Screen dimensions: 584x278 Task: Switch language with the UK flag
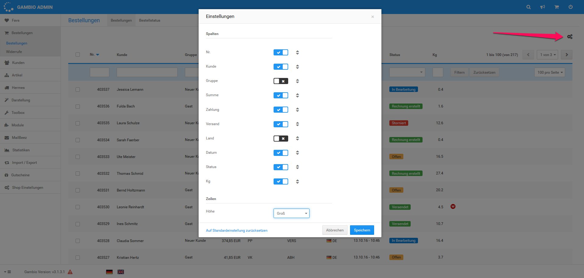[x=121, y=272]
